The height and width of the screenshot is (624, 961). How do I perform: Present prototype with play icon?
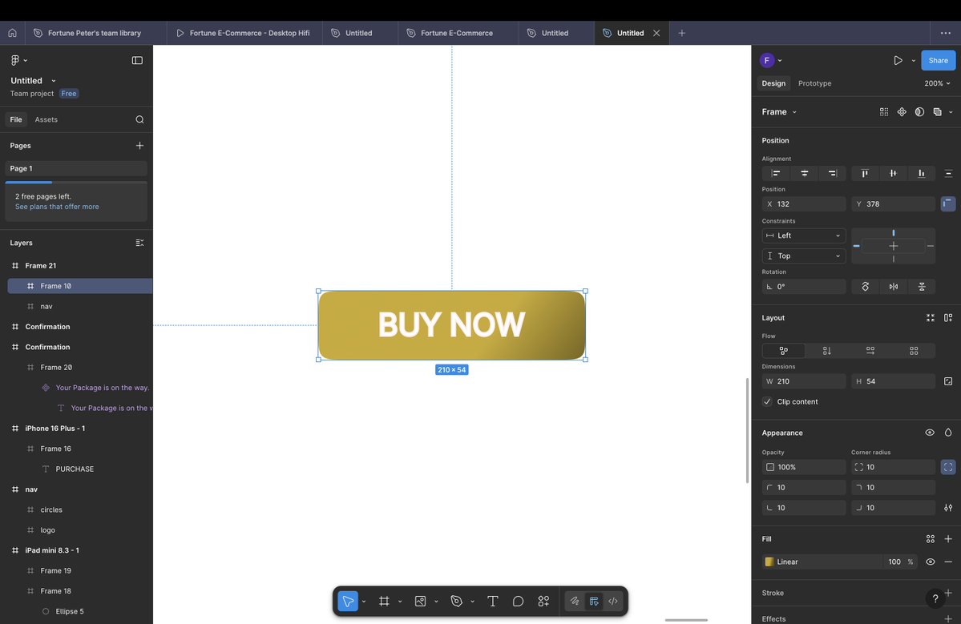click(x=898, y=60)
